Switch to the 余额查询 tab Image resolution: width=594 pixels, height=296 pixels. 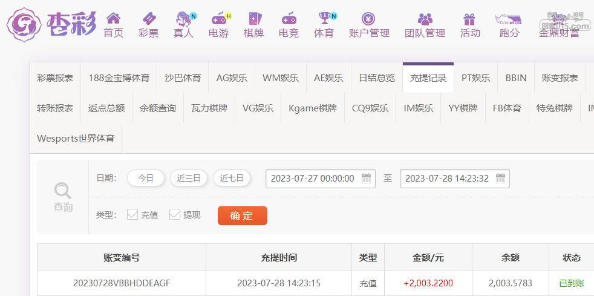tap(158, 108)
